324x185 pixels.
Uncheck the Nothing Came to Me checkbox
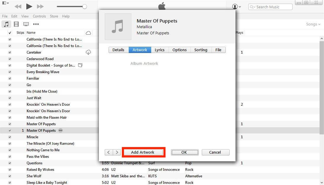pyautogui.click(x=10, y=150)
